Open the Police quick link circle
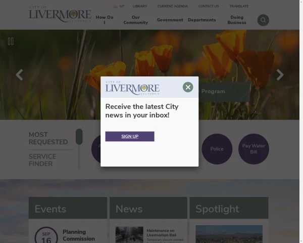This screenshot has height=243, width=303. click(x=217, y=149)
